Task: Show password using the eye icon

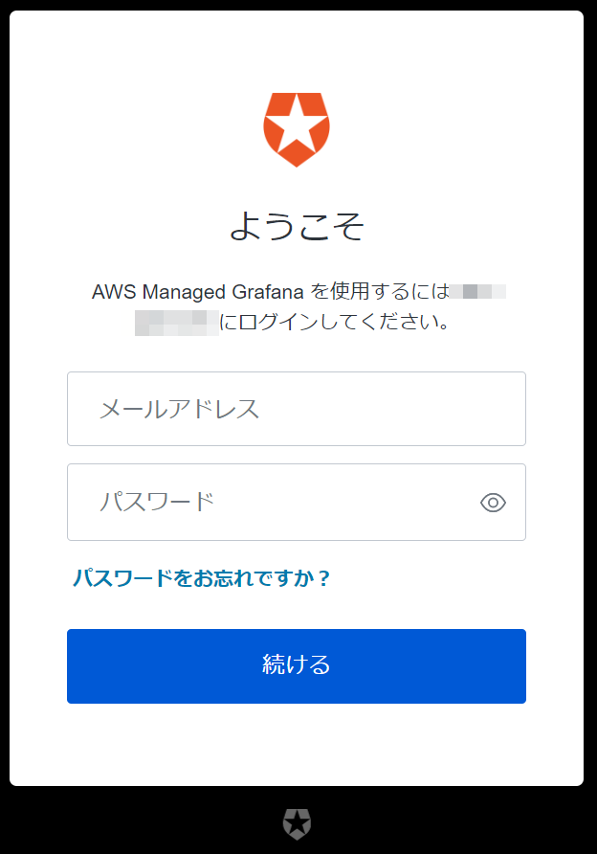Action: (x=493, y=503)
